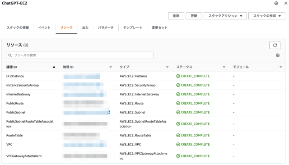Click the PublicRoute logical ID
Screen dimensions: 289x165
point(15,103)
